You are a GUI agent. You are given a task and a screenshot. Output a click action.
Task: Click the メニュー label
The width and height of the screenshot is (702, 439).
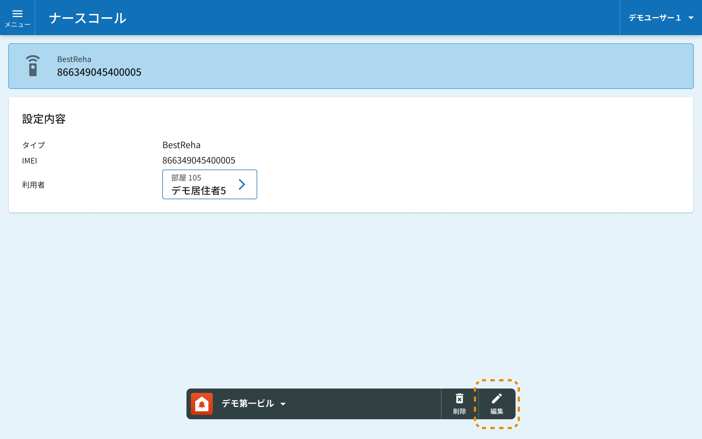coord(17,25)
